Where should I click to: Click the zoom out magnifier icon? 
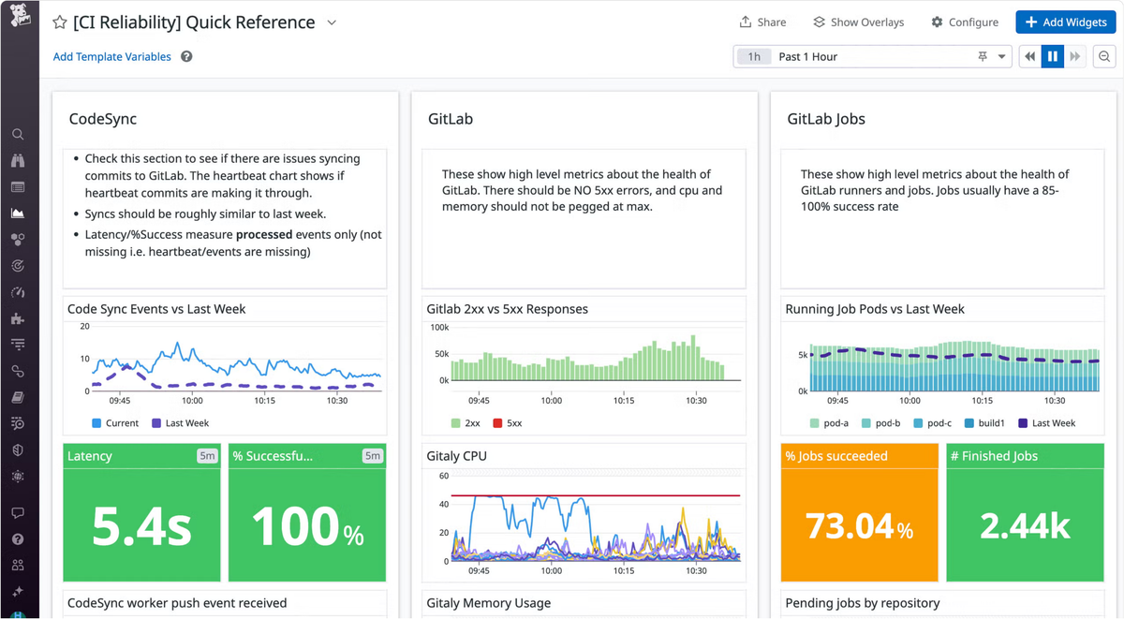click(1104, 57)
